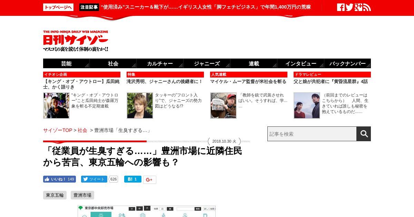
Task: Click the 2018.10.30 火 date badge
Action: 224,141
